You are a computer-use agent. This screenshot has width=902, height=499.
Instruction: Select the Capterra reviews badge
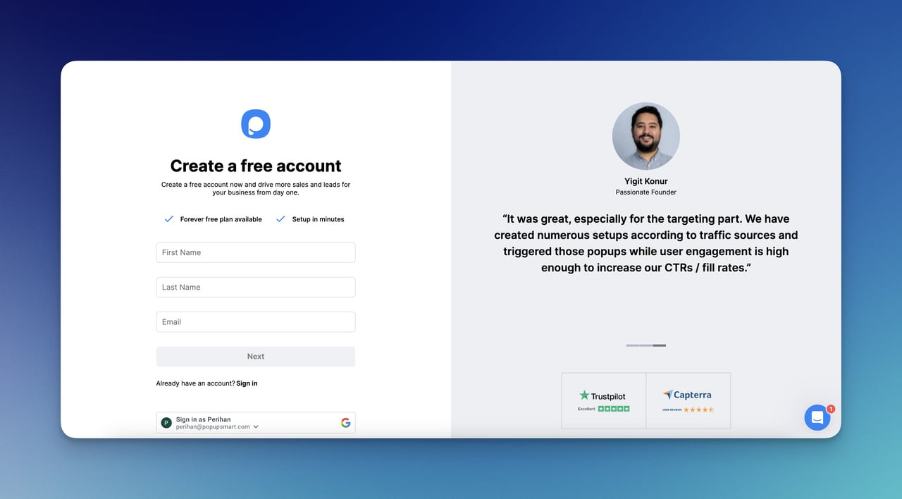688,400
